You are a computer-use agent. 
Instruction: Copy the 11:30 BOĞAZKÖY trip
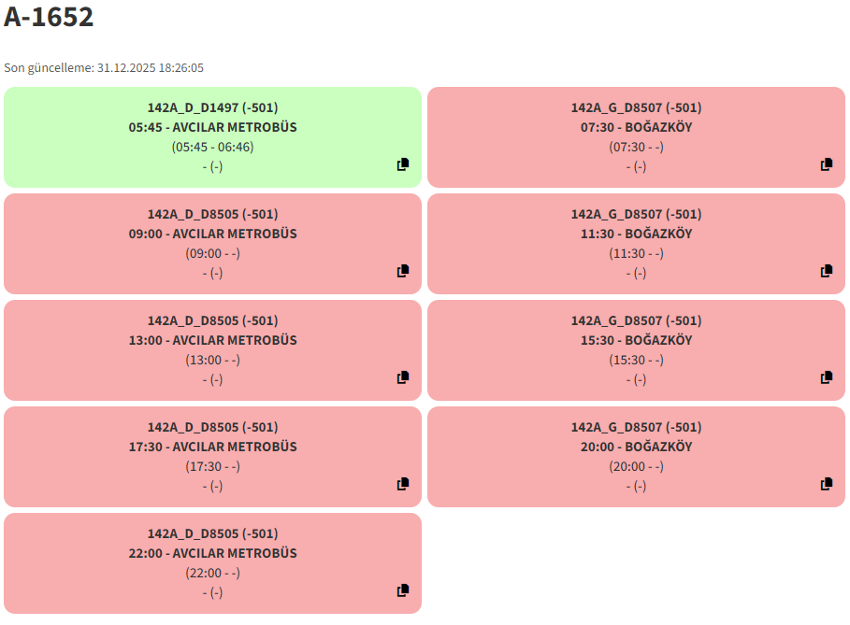coord(827,271)
